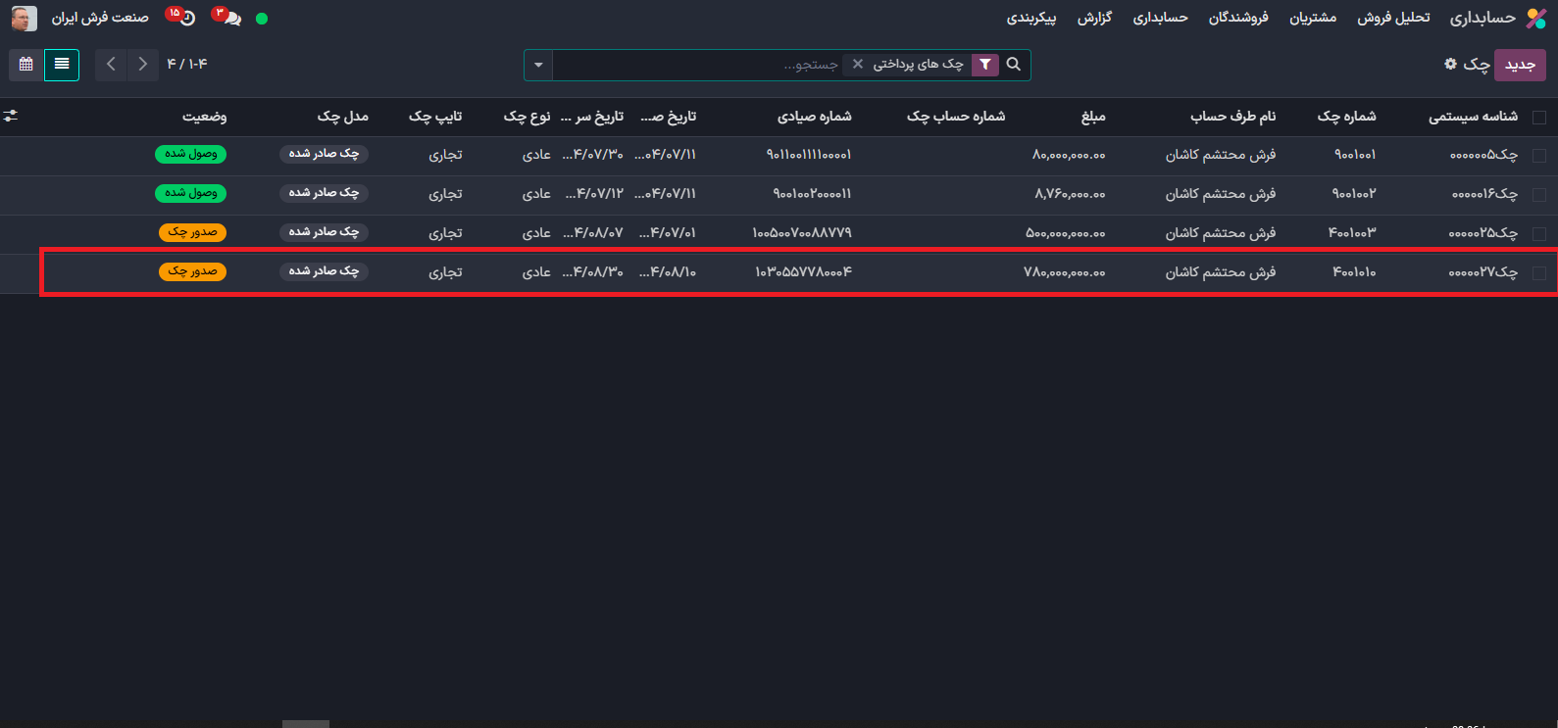This screenshot has height=728, width=1558.
Task: Click the user avatar picture
Action: 24,19
